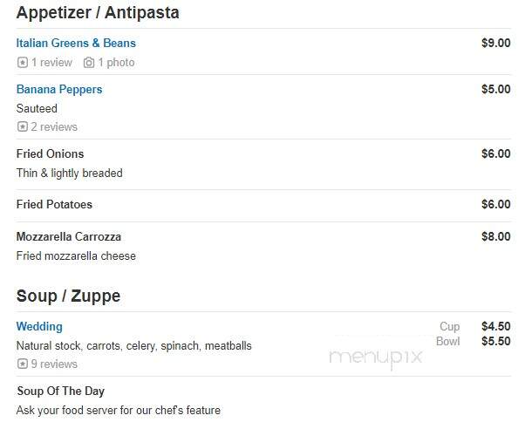Click the Bowl price $5.50
This screenshot has width=532, height=429.
496,341
